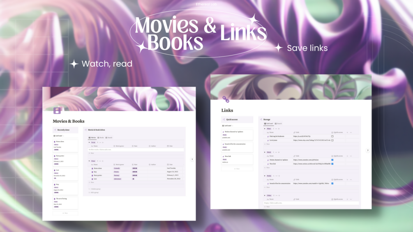413x232 pixels.
Task: Open Let's see view dropdown under Recently done
Action: pyautogui.click(x=59, y=136)
